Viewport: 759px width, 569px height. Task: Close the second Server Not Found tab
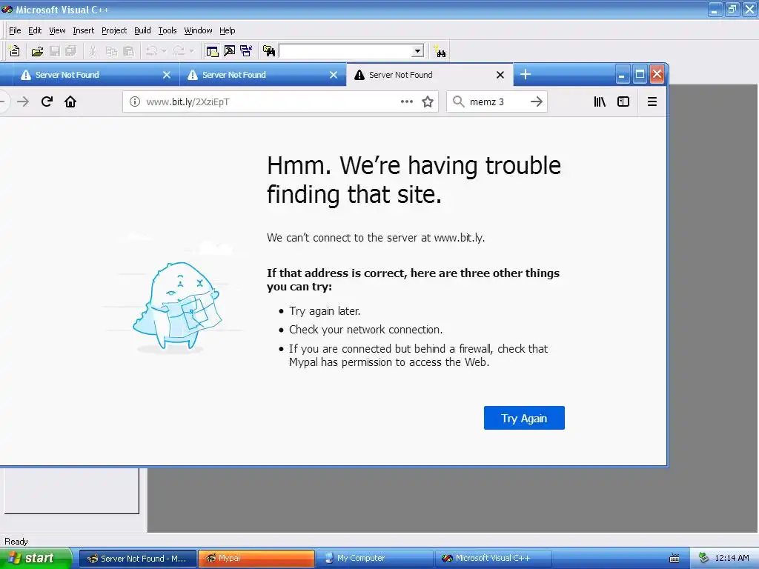click(x=334, y=75)
